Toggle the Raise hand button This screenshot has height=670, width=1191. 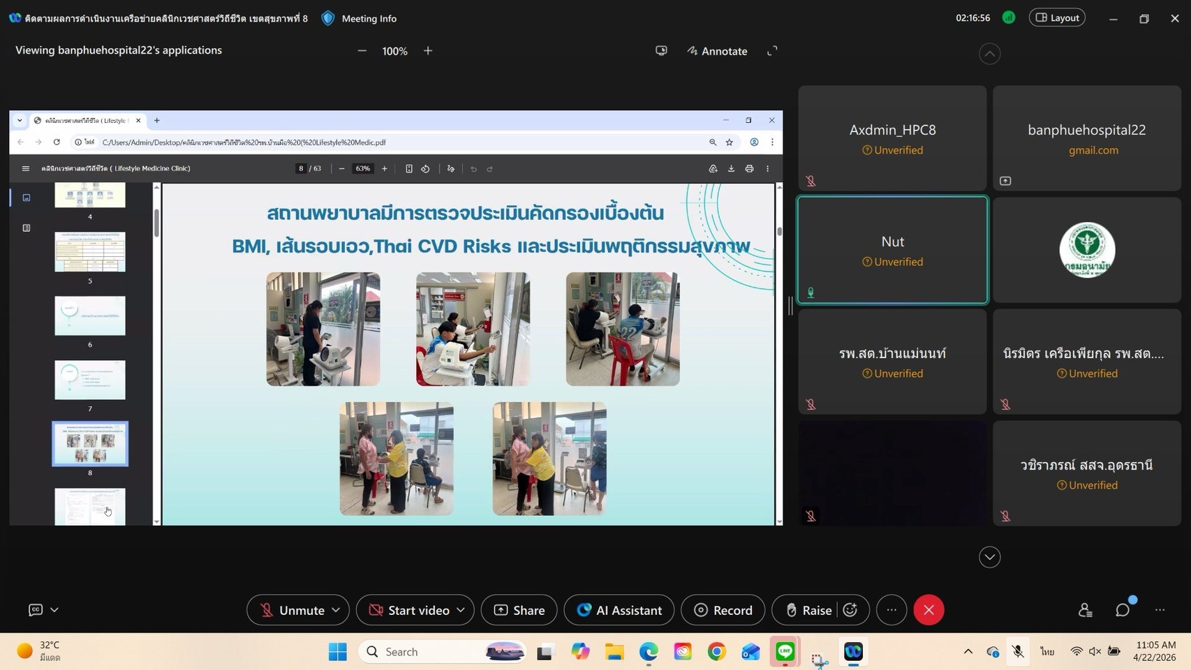pos(808,610)
